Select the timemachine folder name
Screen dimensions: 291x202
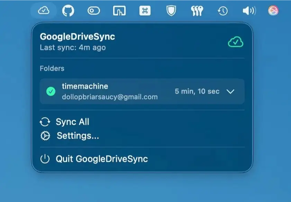[85, 86]
